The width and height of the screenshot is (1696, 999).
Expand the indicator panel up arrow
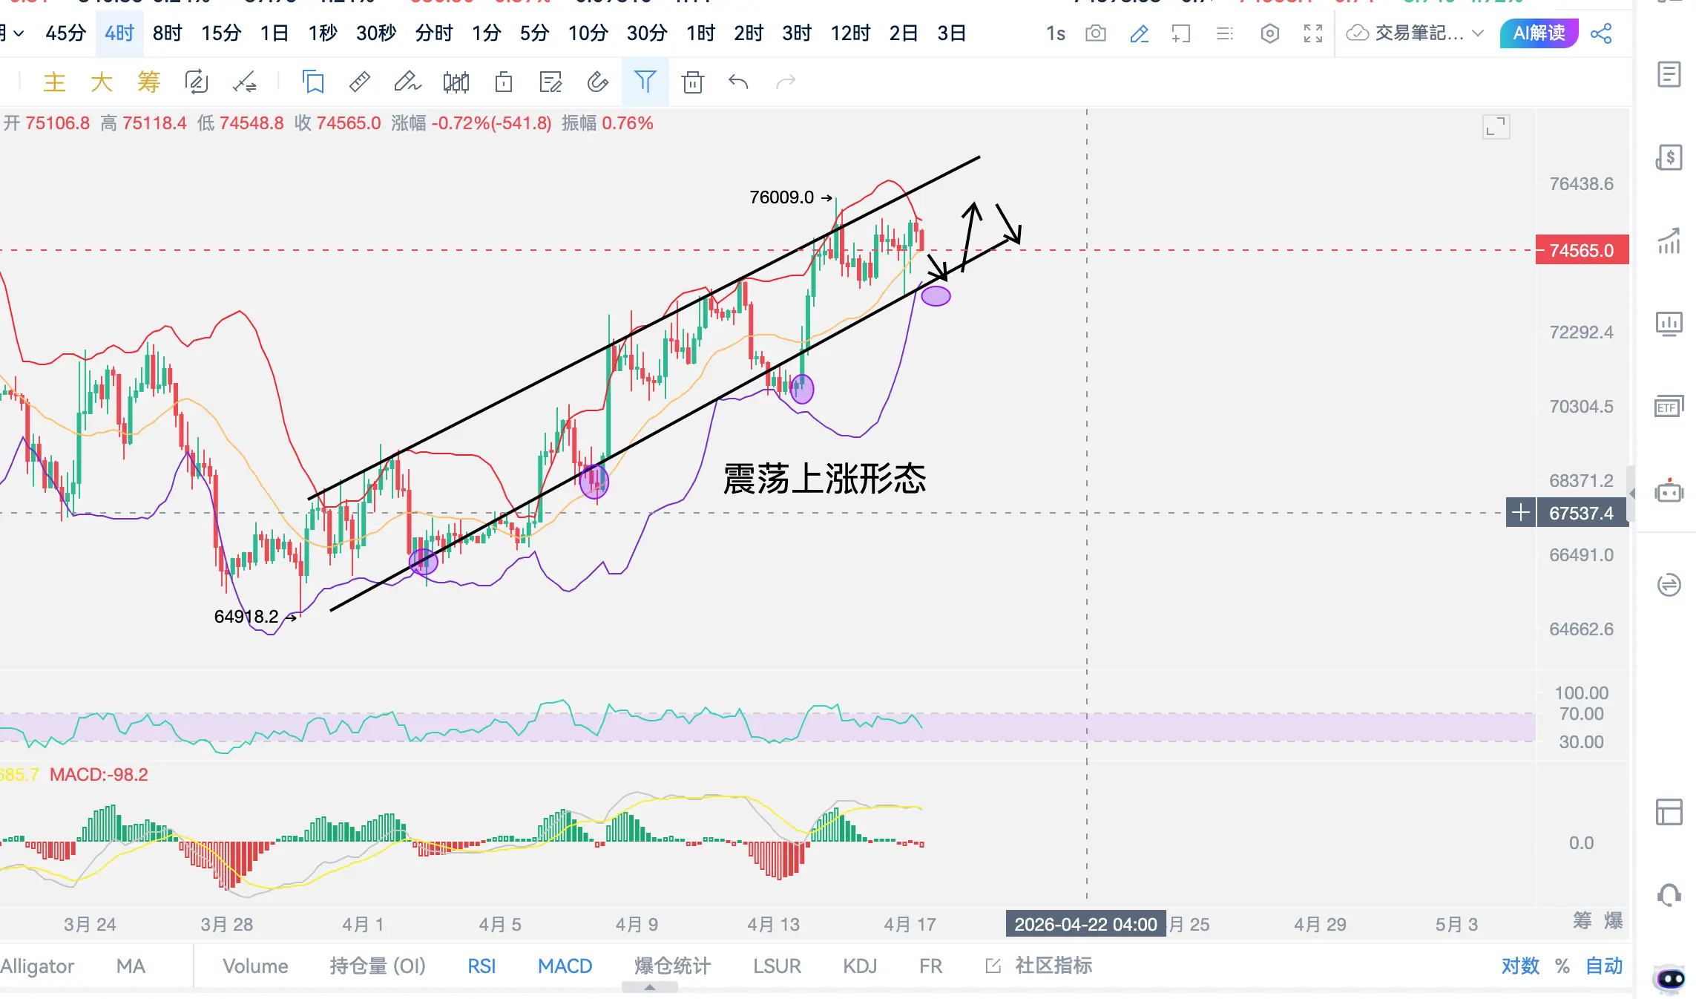click(649, 988)
